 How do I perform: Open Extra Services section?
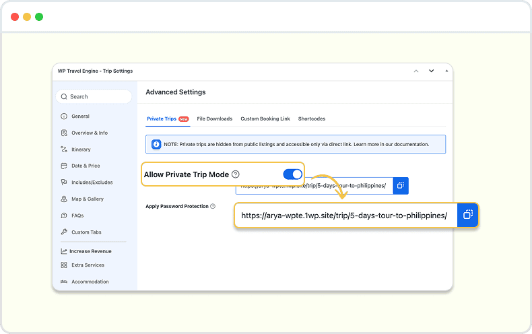click(88, 265)
